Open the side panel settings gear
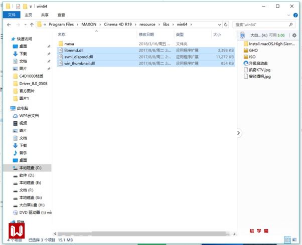This screenshot has width=302, height=245. tap(294, 36)
